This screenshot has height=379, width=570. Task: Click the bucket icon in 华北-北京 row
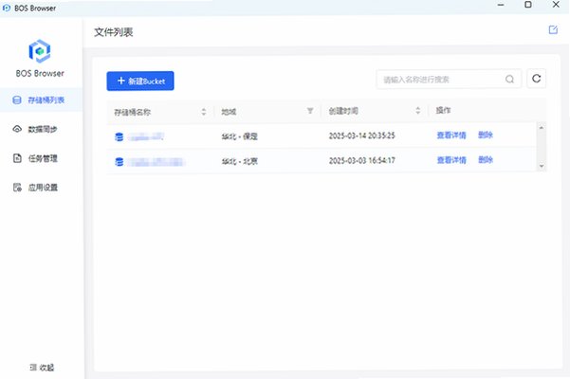[119, 161]
